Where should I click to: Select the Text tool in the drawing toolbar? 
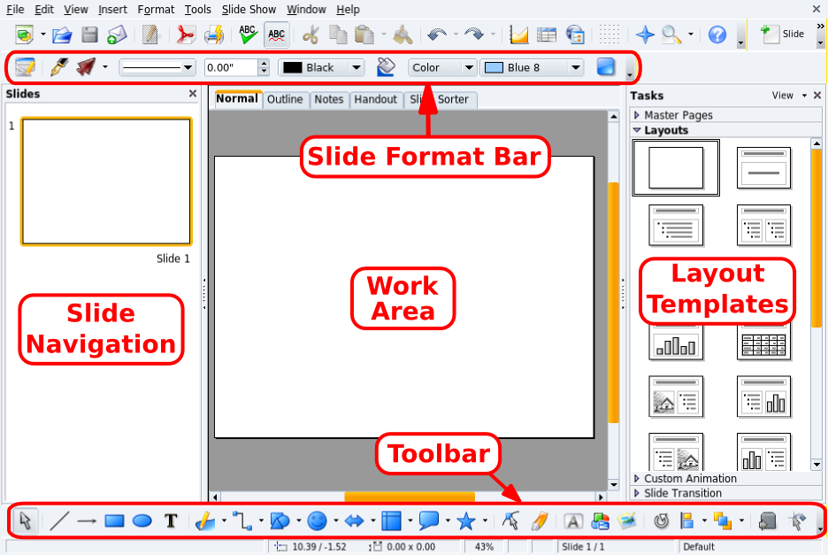(171, 520)
